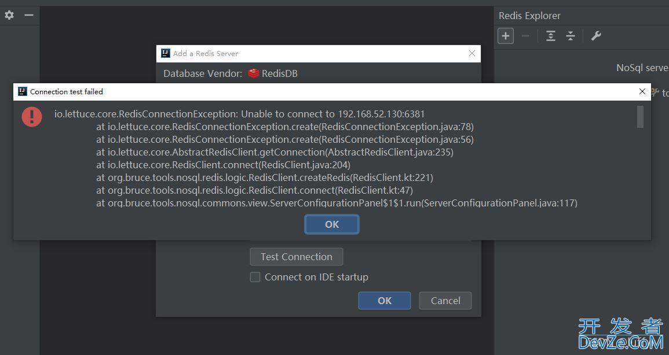Click the RedisClient.java:204 stack trace line

tap(223, 165)
